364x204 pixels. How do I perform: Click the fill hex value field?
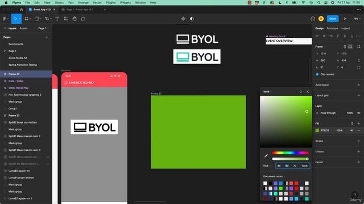pos(325,130)
